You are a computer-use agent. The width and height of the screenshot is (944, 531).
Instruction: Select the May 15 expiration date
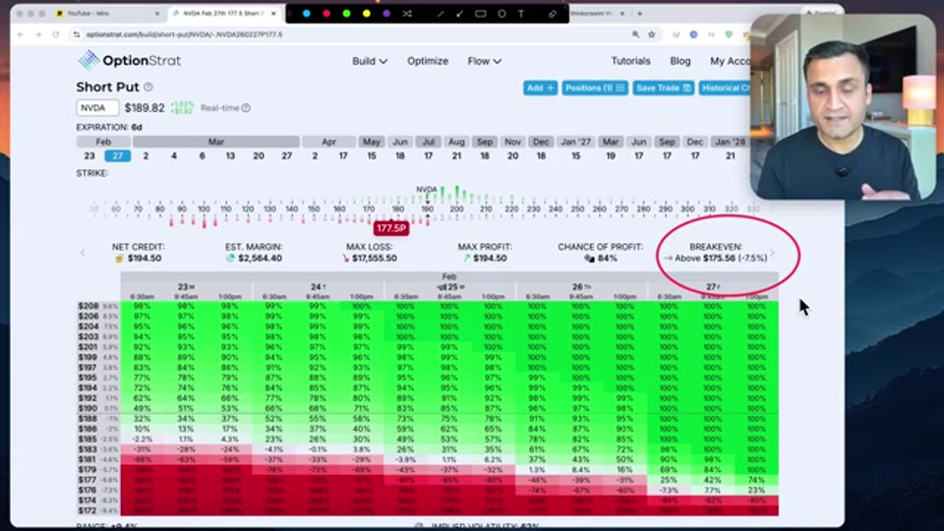click(x=372, y=156)
